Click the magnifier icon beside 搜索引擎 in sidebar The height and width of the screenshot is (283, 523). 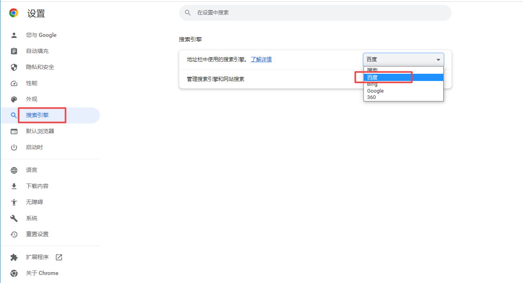click(14, 115)
